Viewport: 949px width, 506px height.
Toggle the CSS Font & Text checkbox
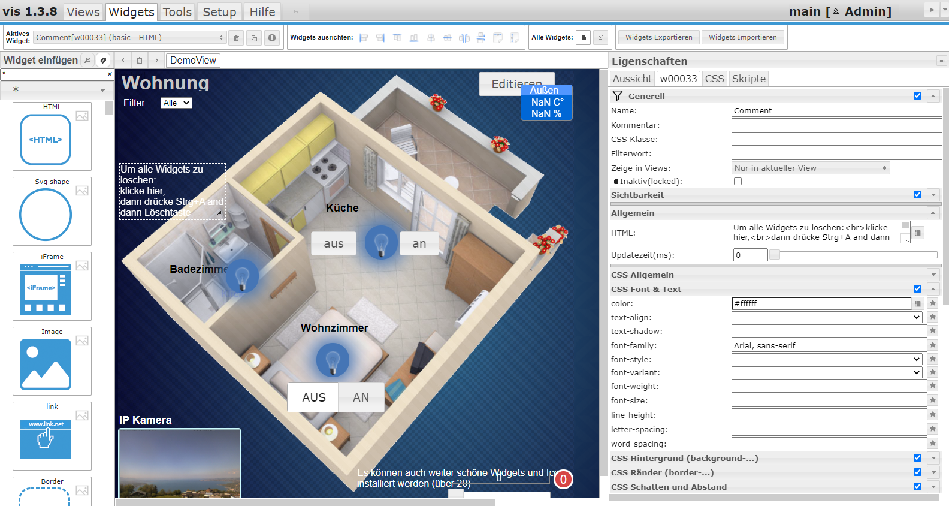917,289
